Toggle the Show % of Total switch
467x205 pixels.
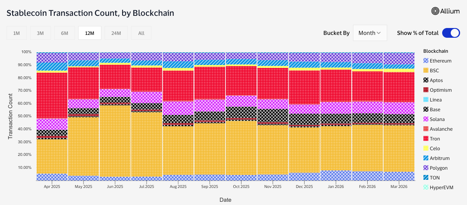[x=451, y=33]
